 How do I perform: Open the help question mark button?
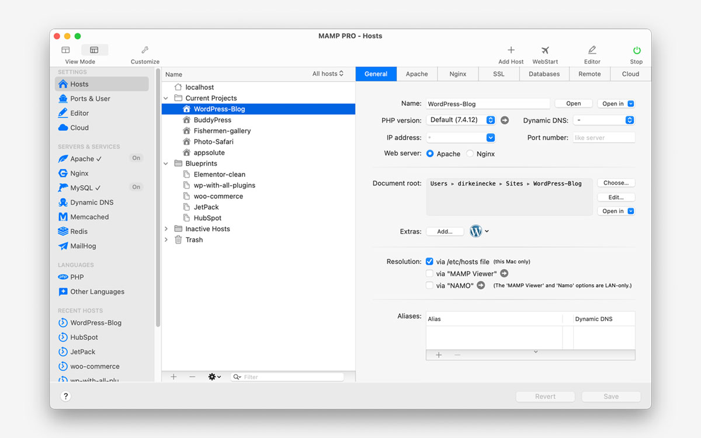pos(66,397)
